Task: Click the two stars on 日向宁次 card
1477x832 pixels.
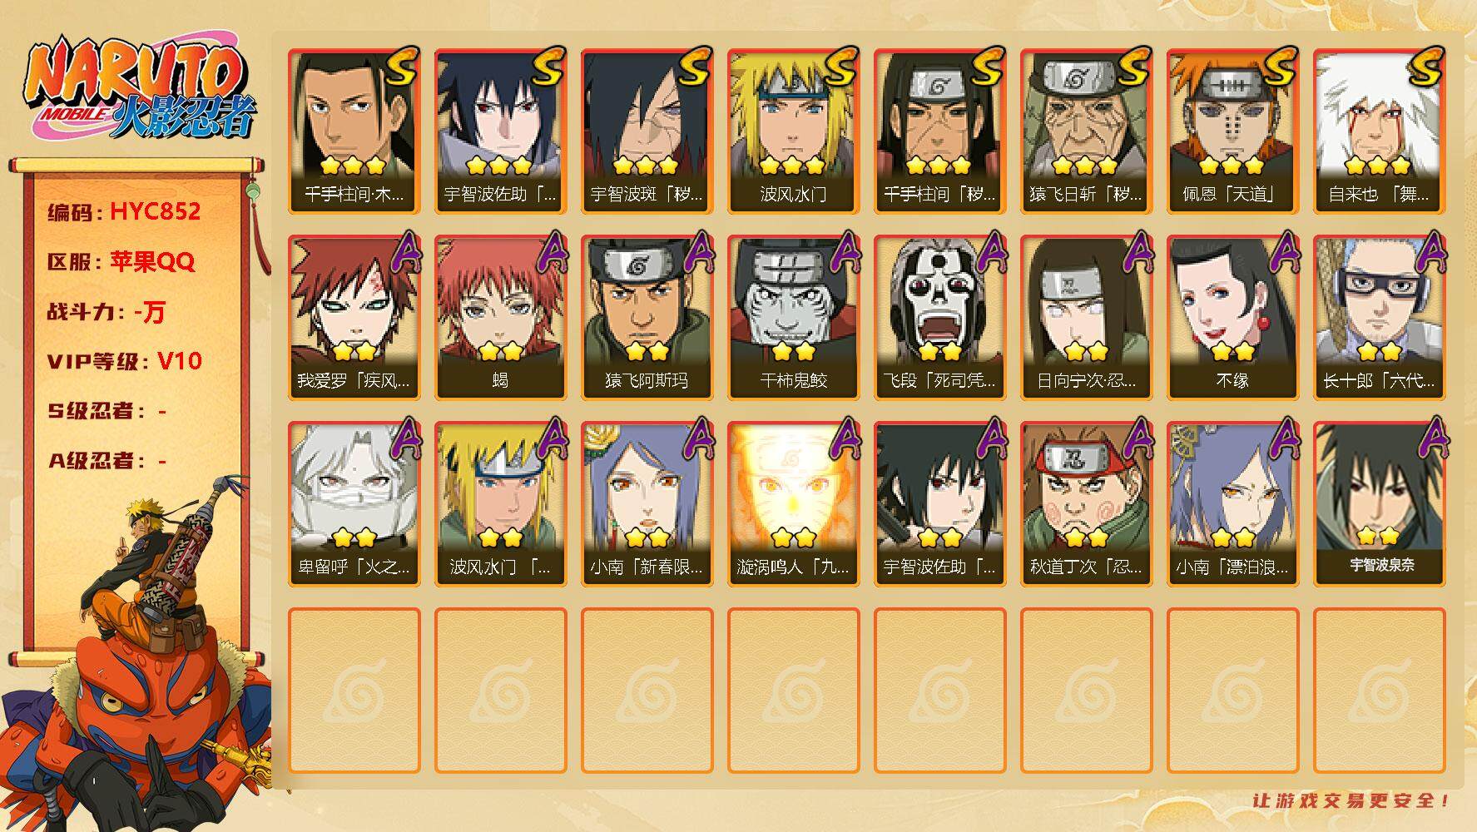Action: 1086,352
